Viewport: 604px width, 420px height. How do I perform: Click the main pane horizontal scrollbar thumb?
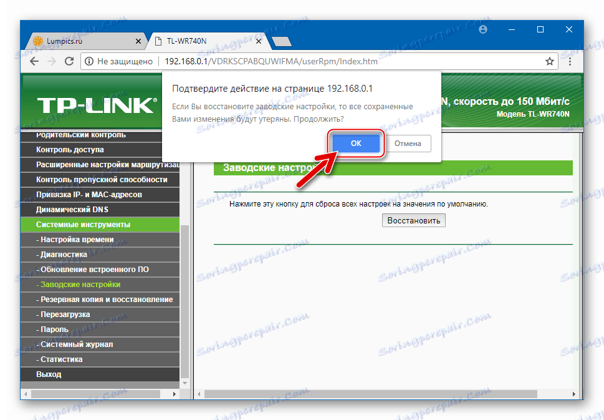371,394
